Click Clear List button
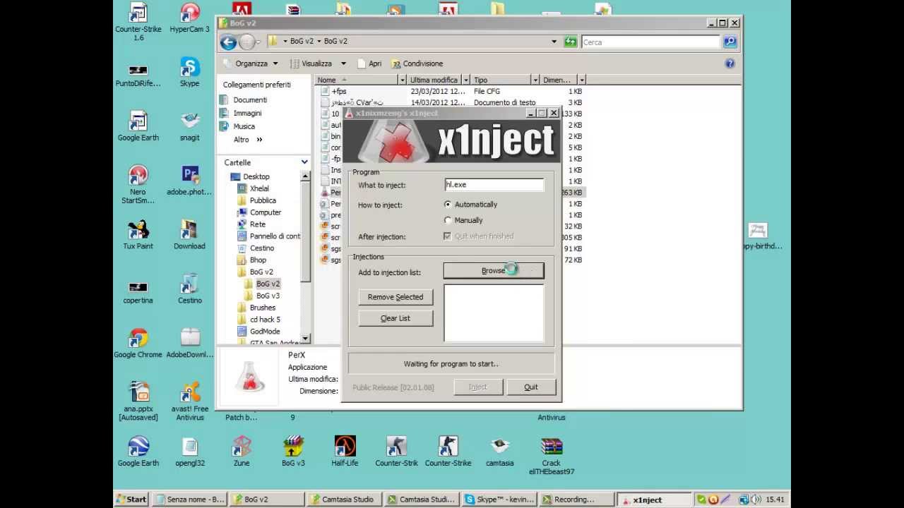The width and height of the screenshot is (904, 508). pyautogui.click(x=395, y=318)
